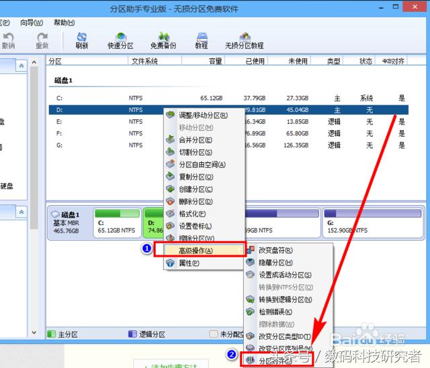The image size is (430, 368).
Task: Select the E: partition row
Action: [228, 122]
